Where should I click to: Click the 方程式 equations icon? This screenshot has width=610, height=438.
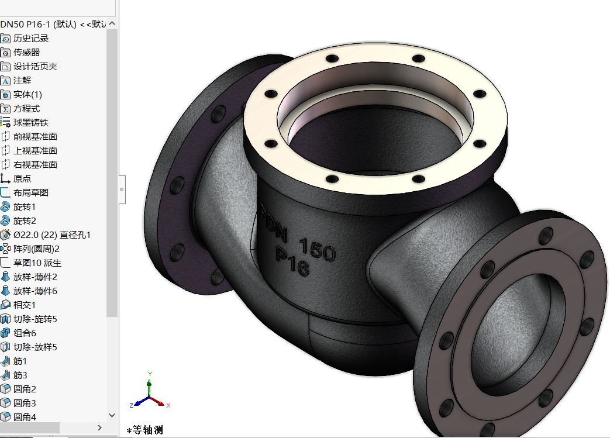5,109
